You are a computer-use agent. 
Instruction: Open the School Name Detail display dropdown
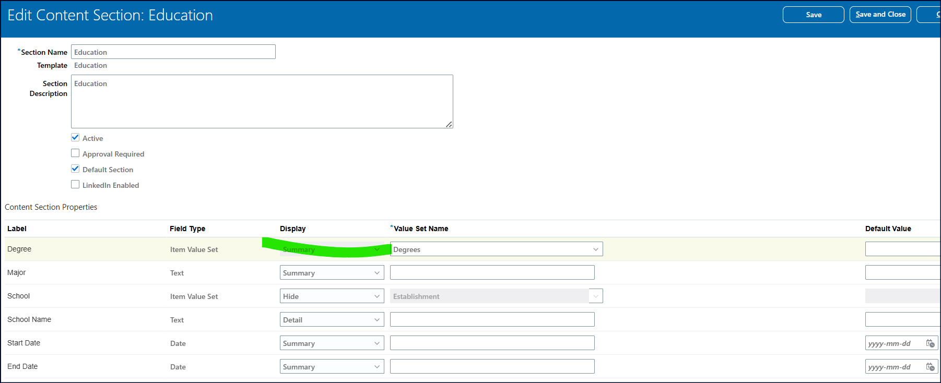332,319
